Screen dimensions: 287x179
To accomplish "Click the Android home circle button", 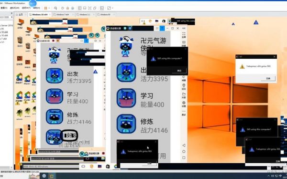I will pyautogui.click(x=184, y=151).
